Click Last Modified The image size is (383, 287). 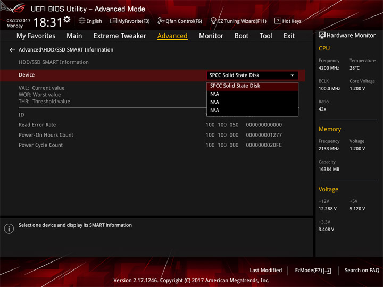click(x=266, y=271)
